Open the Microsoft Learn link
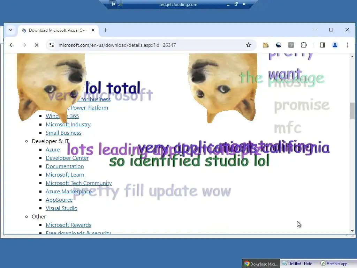Viewport: 357px width, 268px height. point(65,174)
